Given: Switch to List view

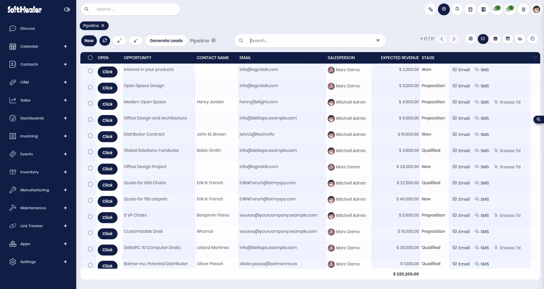Looking at the screenshot, I should tap(483, 39).
